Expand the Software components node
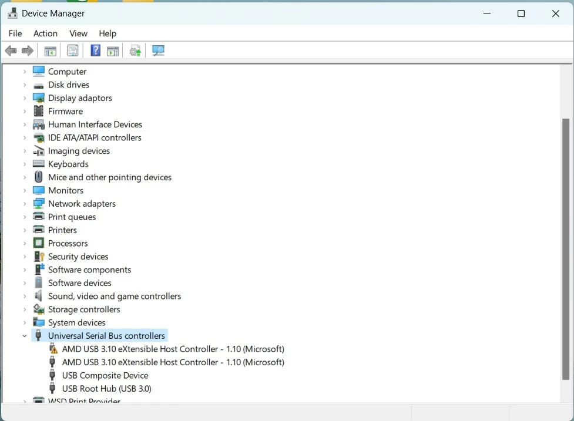Viewport: 574px width, 421px height. (x=25, y=270)
